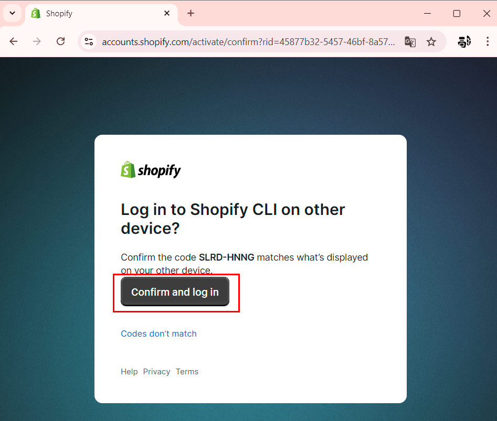Expand the tab search dropdown arrow
This screenshot has width=497, height=421.
point(13,13)
